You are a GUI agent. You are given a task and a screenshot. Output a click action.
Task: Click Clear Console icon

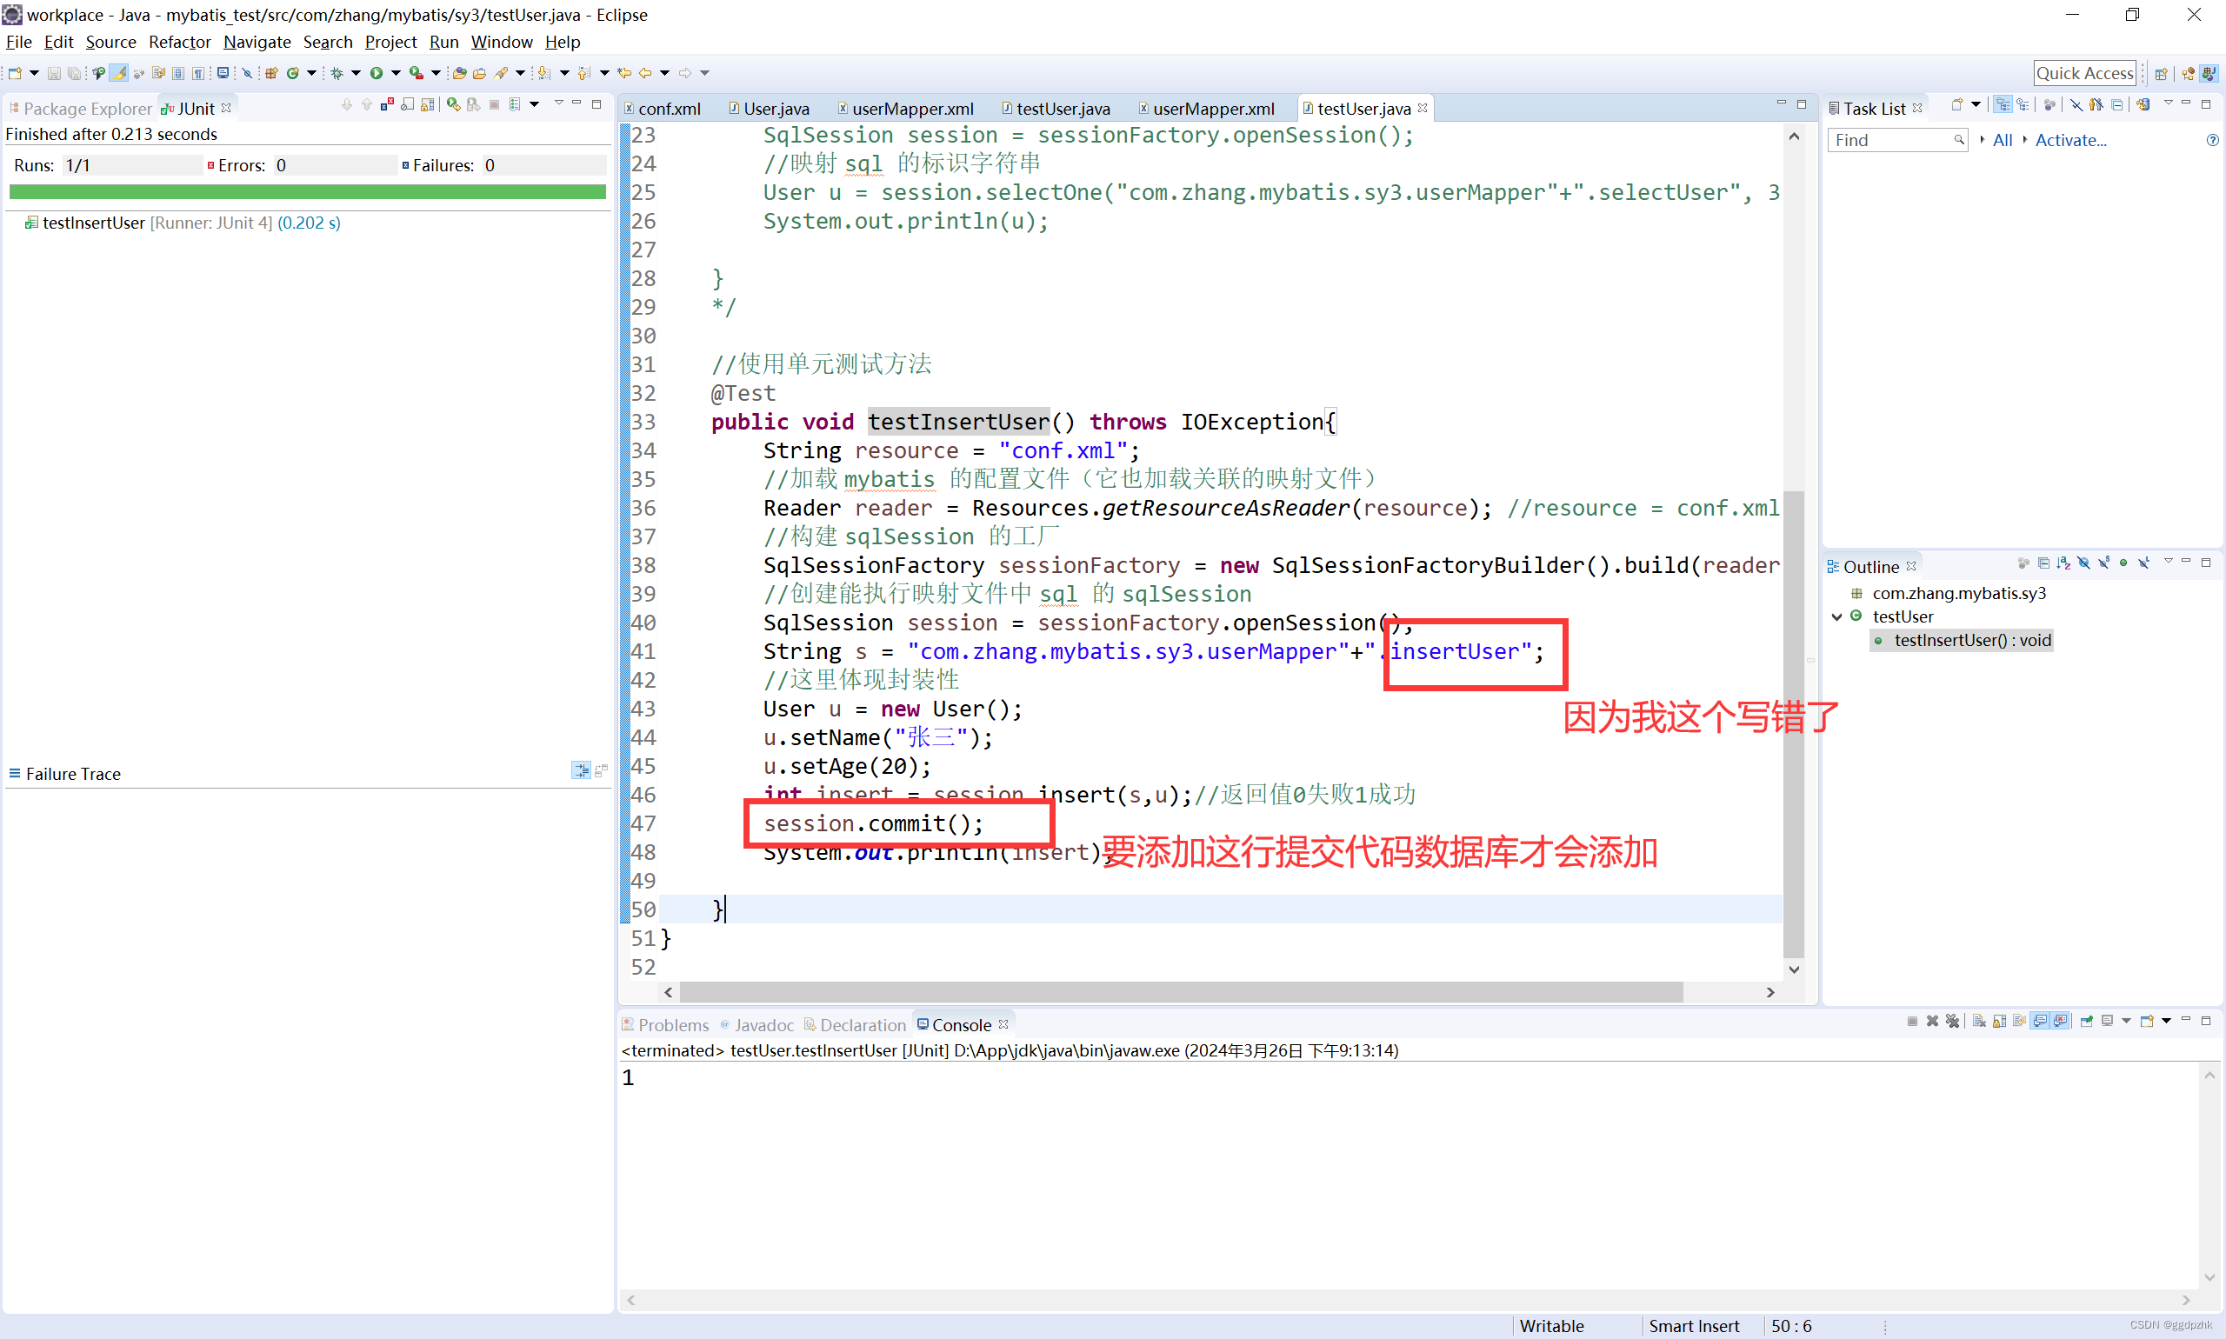pyautogui.click(x=1979, y=1022)
